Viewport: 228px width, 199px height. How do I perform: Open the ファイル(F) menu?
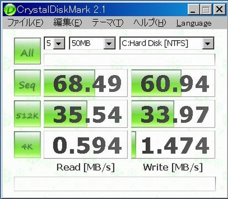click(25, 23)
